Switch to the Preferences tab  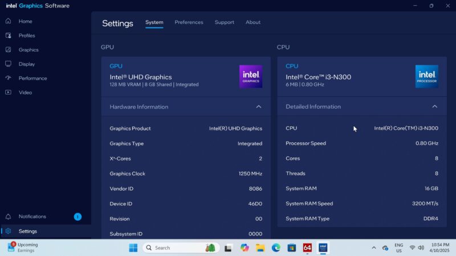click(189, 22)
